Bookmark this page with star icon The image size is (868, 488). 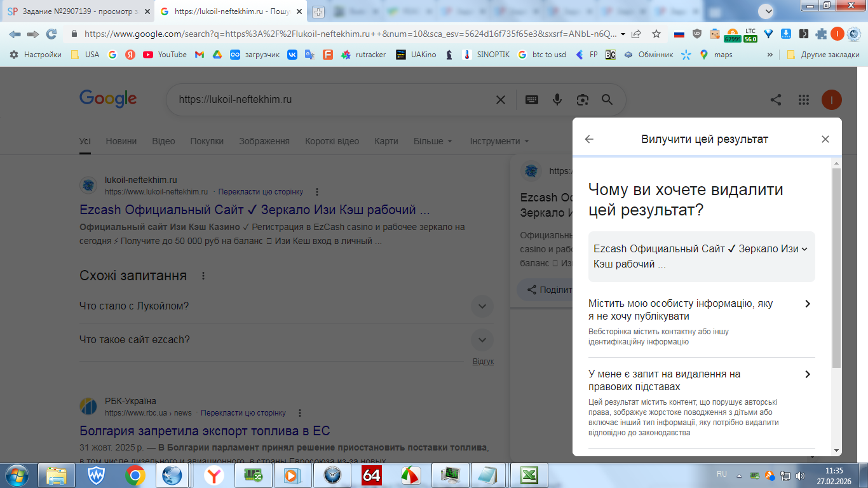656,34
